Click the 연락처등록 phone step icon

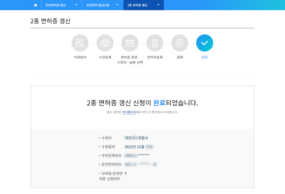(155, 43)
